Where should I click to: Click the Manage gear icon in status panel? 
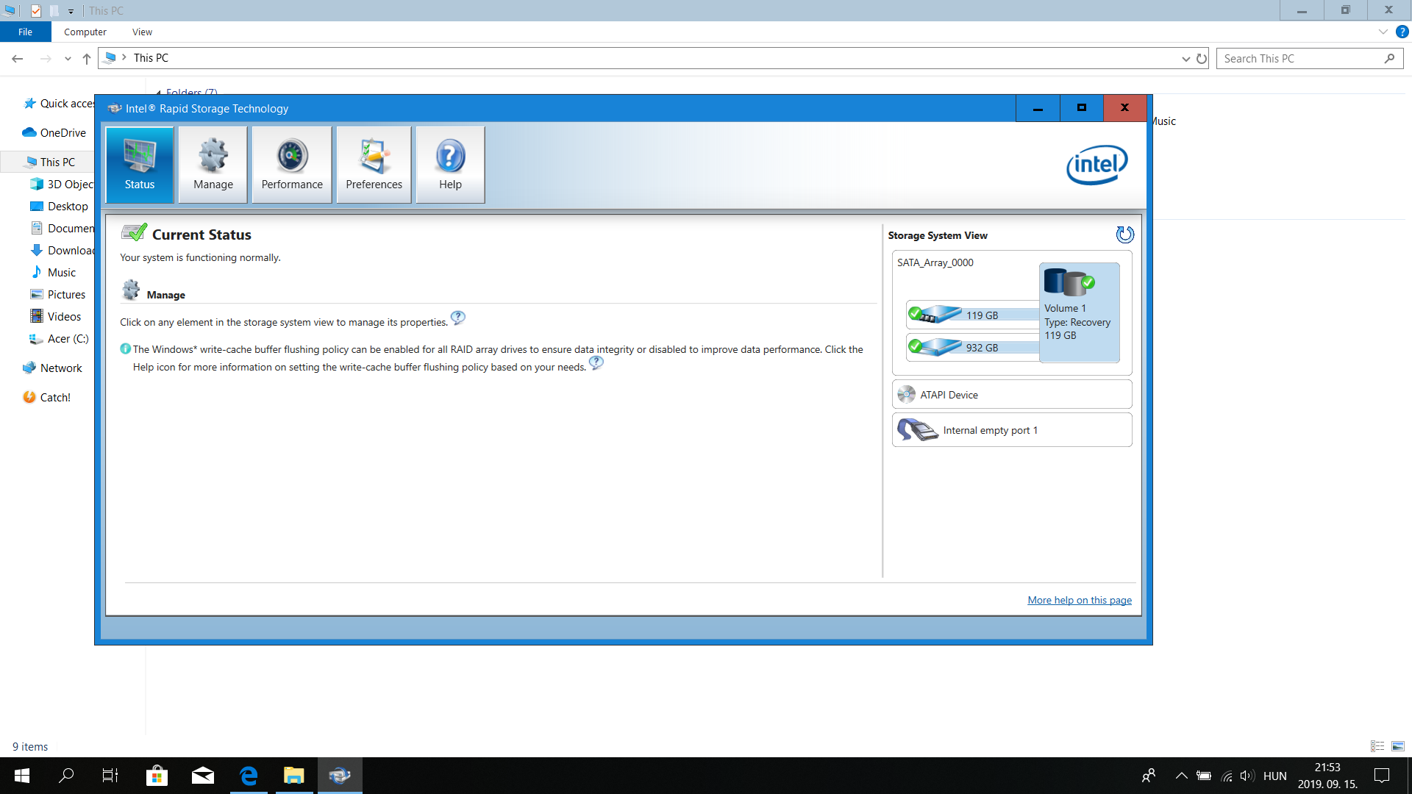click(x=131, y=290)
